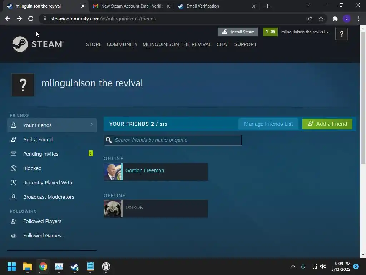Open the notifications envelope showing 1
The height and width of the screenshot is (275, 366).
click(x=270, y=32)
